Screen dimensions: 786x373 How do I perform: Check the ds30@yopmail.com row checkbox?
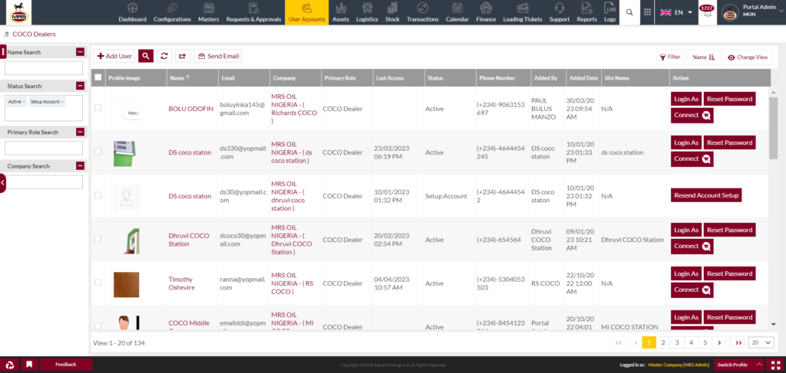click(97, 195)
